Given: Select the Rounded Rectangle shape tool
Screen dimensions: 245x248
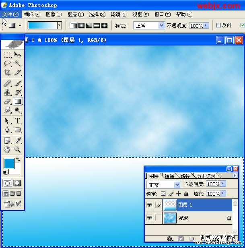Looking at the screenshot, I should [x=17, y=130].
